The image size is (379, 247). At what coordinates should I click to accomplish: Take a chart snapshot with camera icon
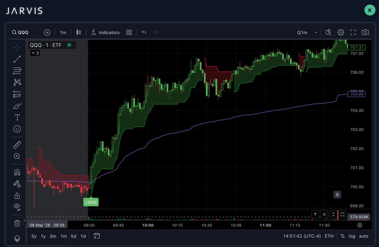tap(365, 32)
